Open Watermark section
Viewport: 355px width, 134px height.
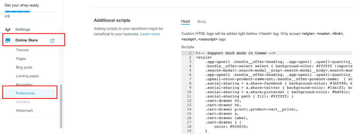[x=24, y=110]
